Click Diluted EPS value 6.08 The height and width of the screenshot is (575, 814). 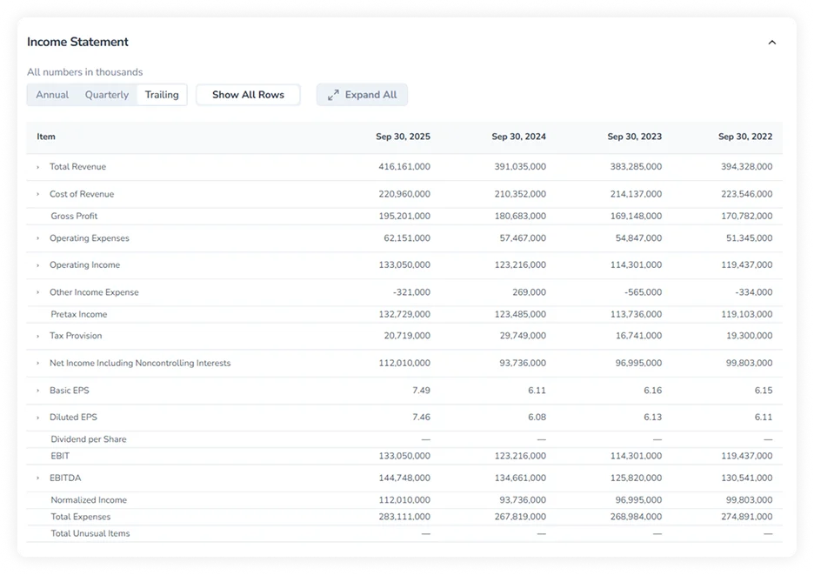[x=537, y=418]
